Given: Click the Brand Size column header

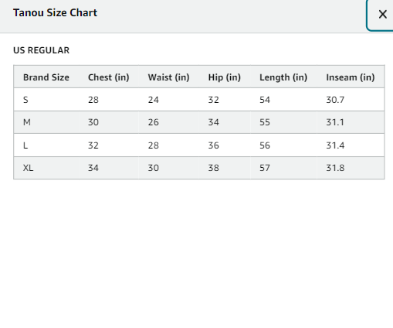Looking at the screenshot, I should point(46,77).
